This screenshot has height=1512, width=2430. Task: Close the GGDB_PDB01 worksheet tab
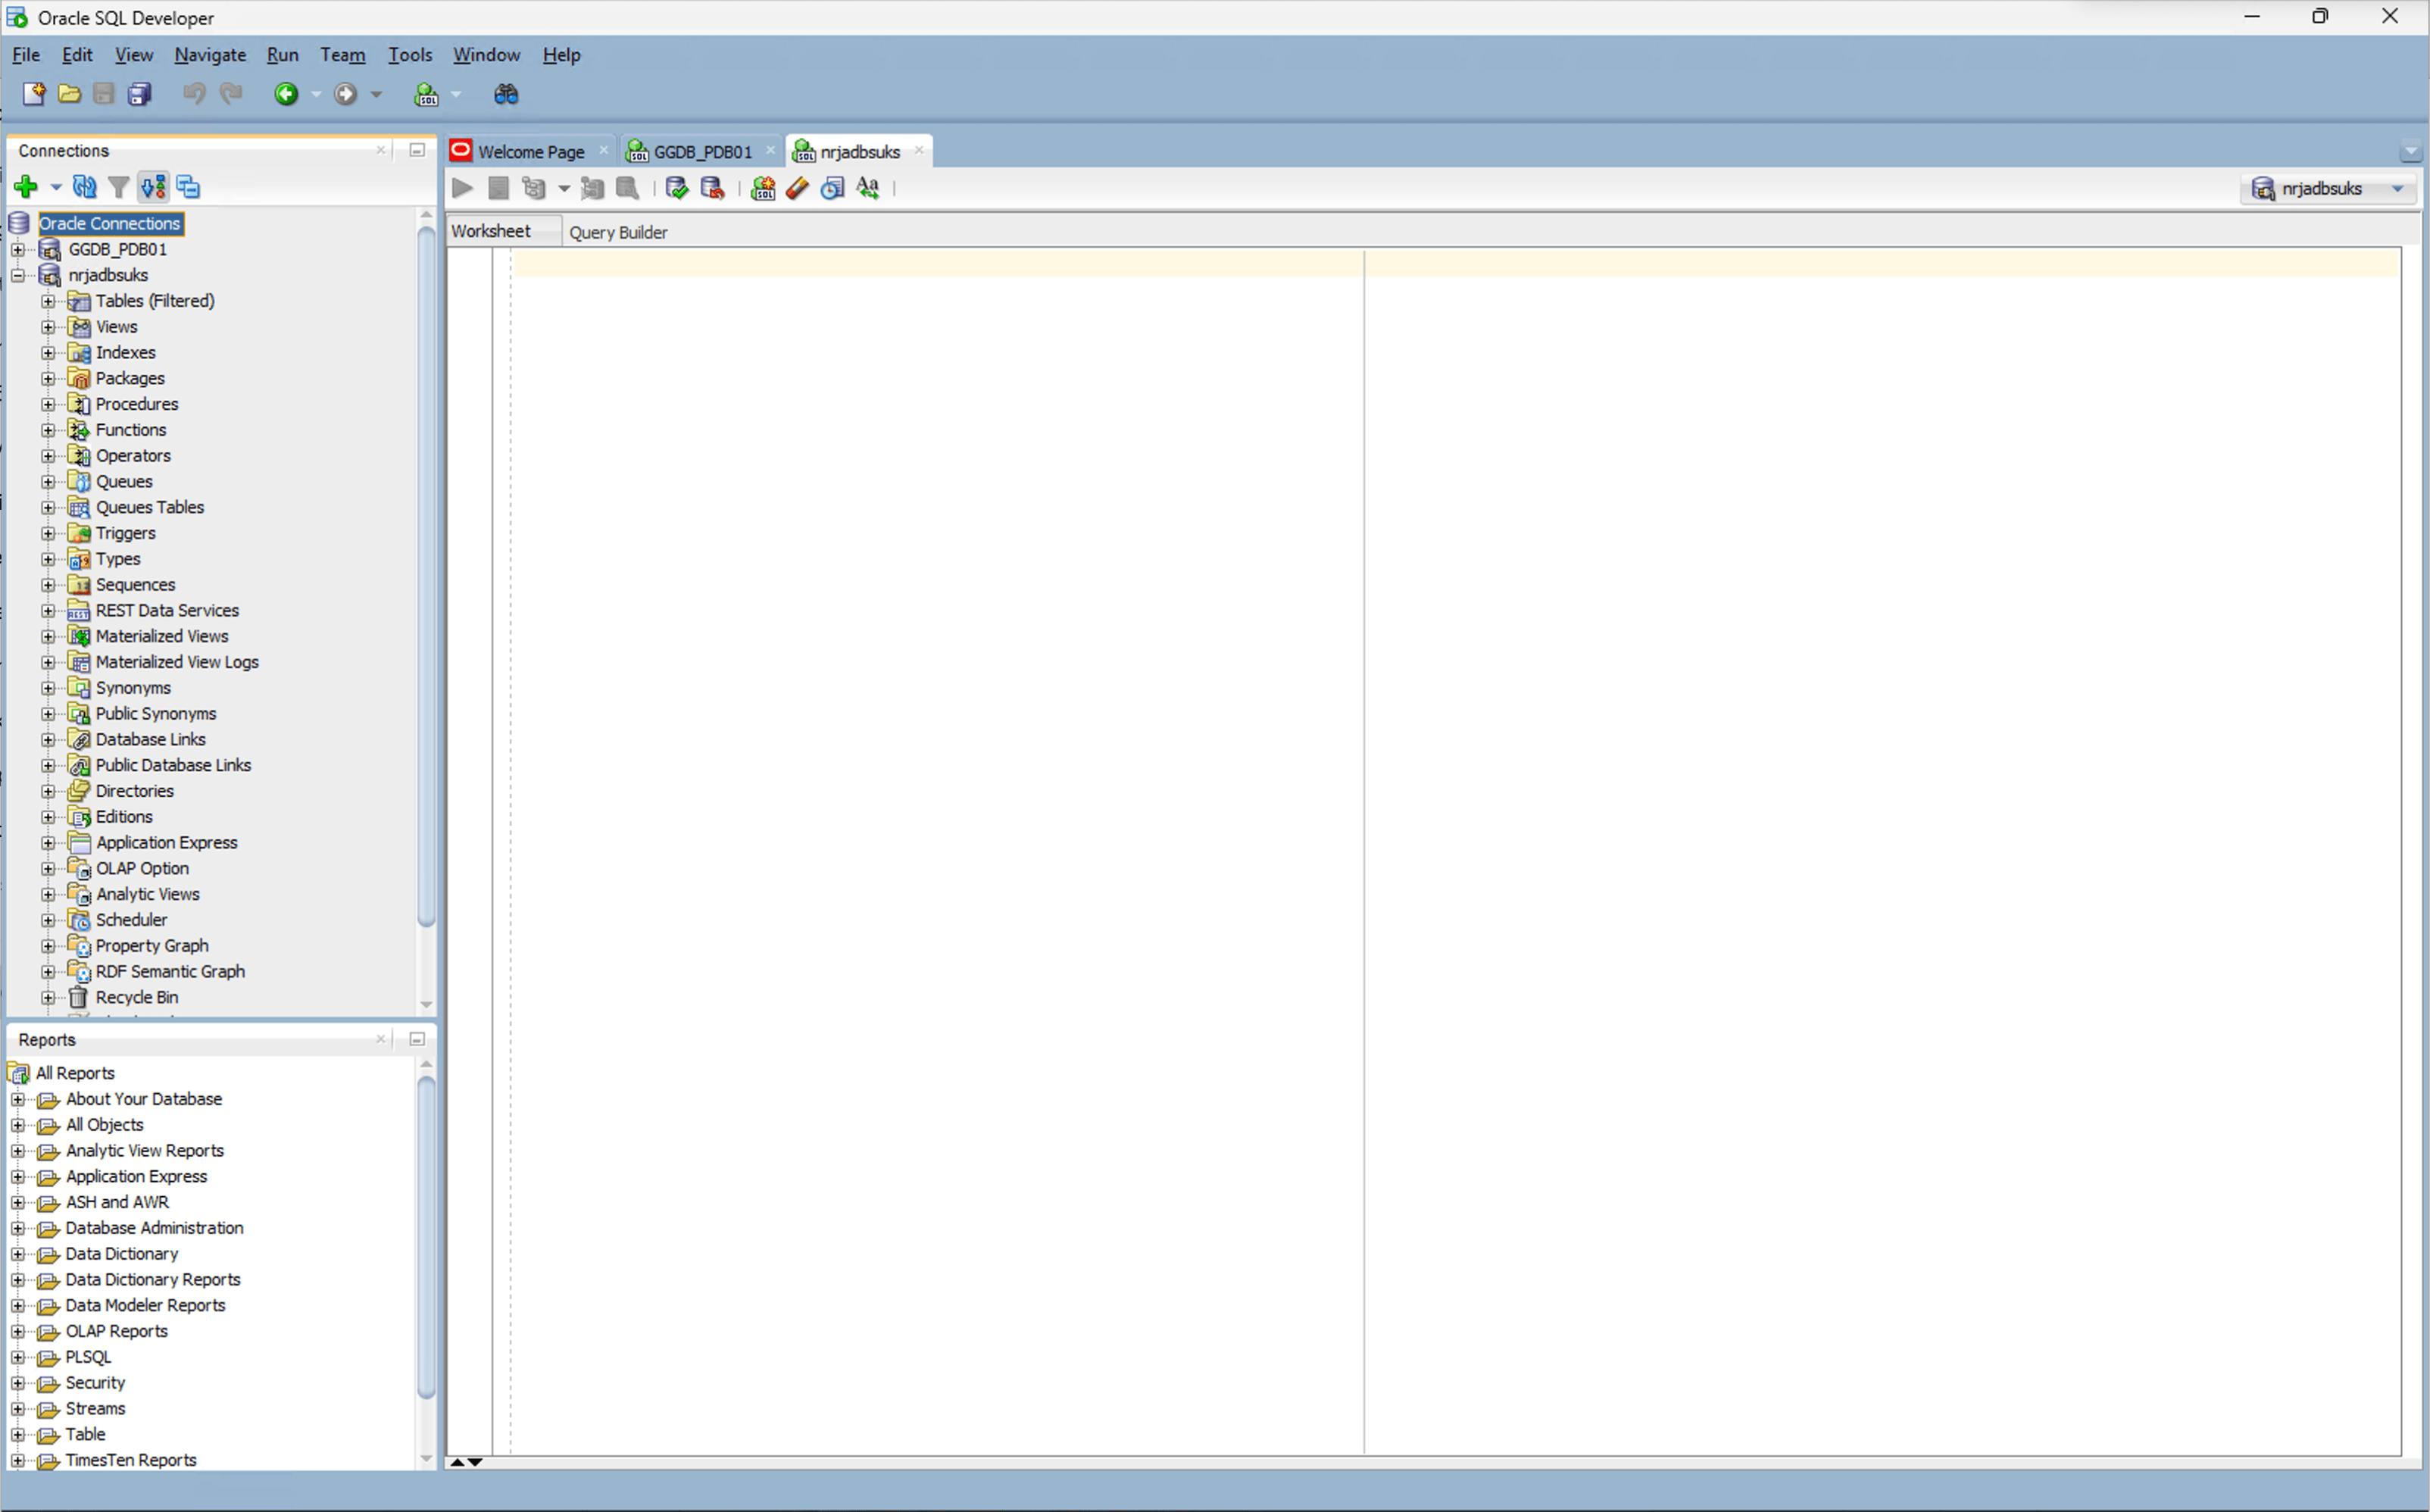coord(770,150)
